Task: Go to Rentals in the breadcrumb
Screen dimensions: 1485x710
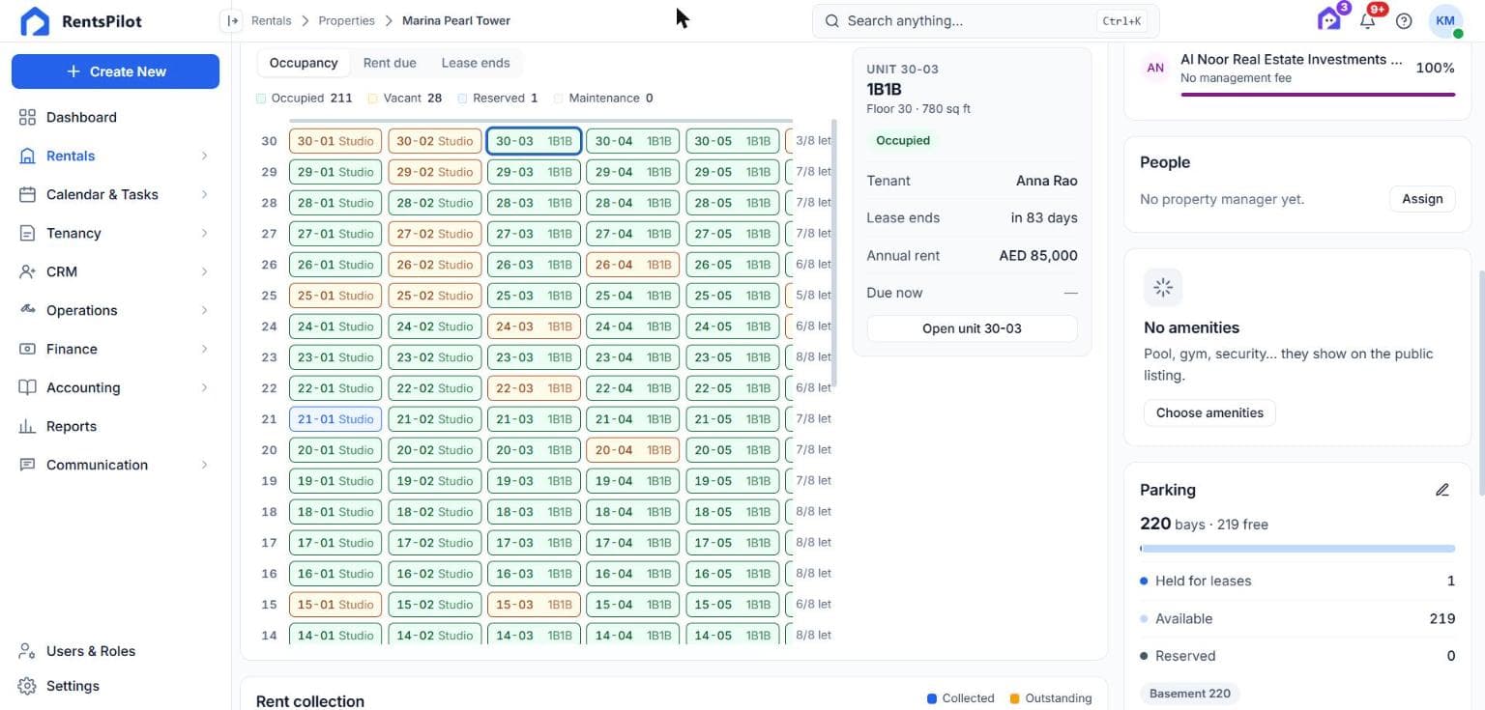Action: click(271, 20)
